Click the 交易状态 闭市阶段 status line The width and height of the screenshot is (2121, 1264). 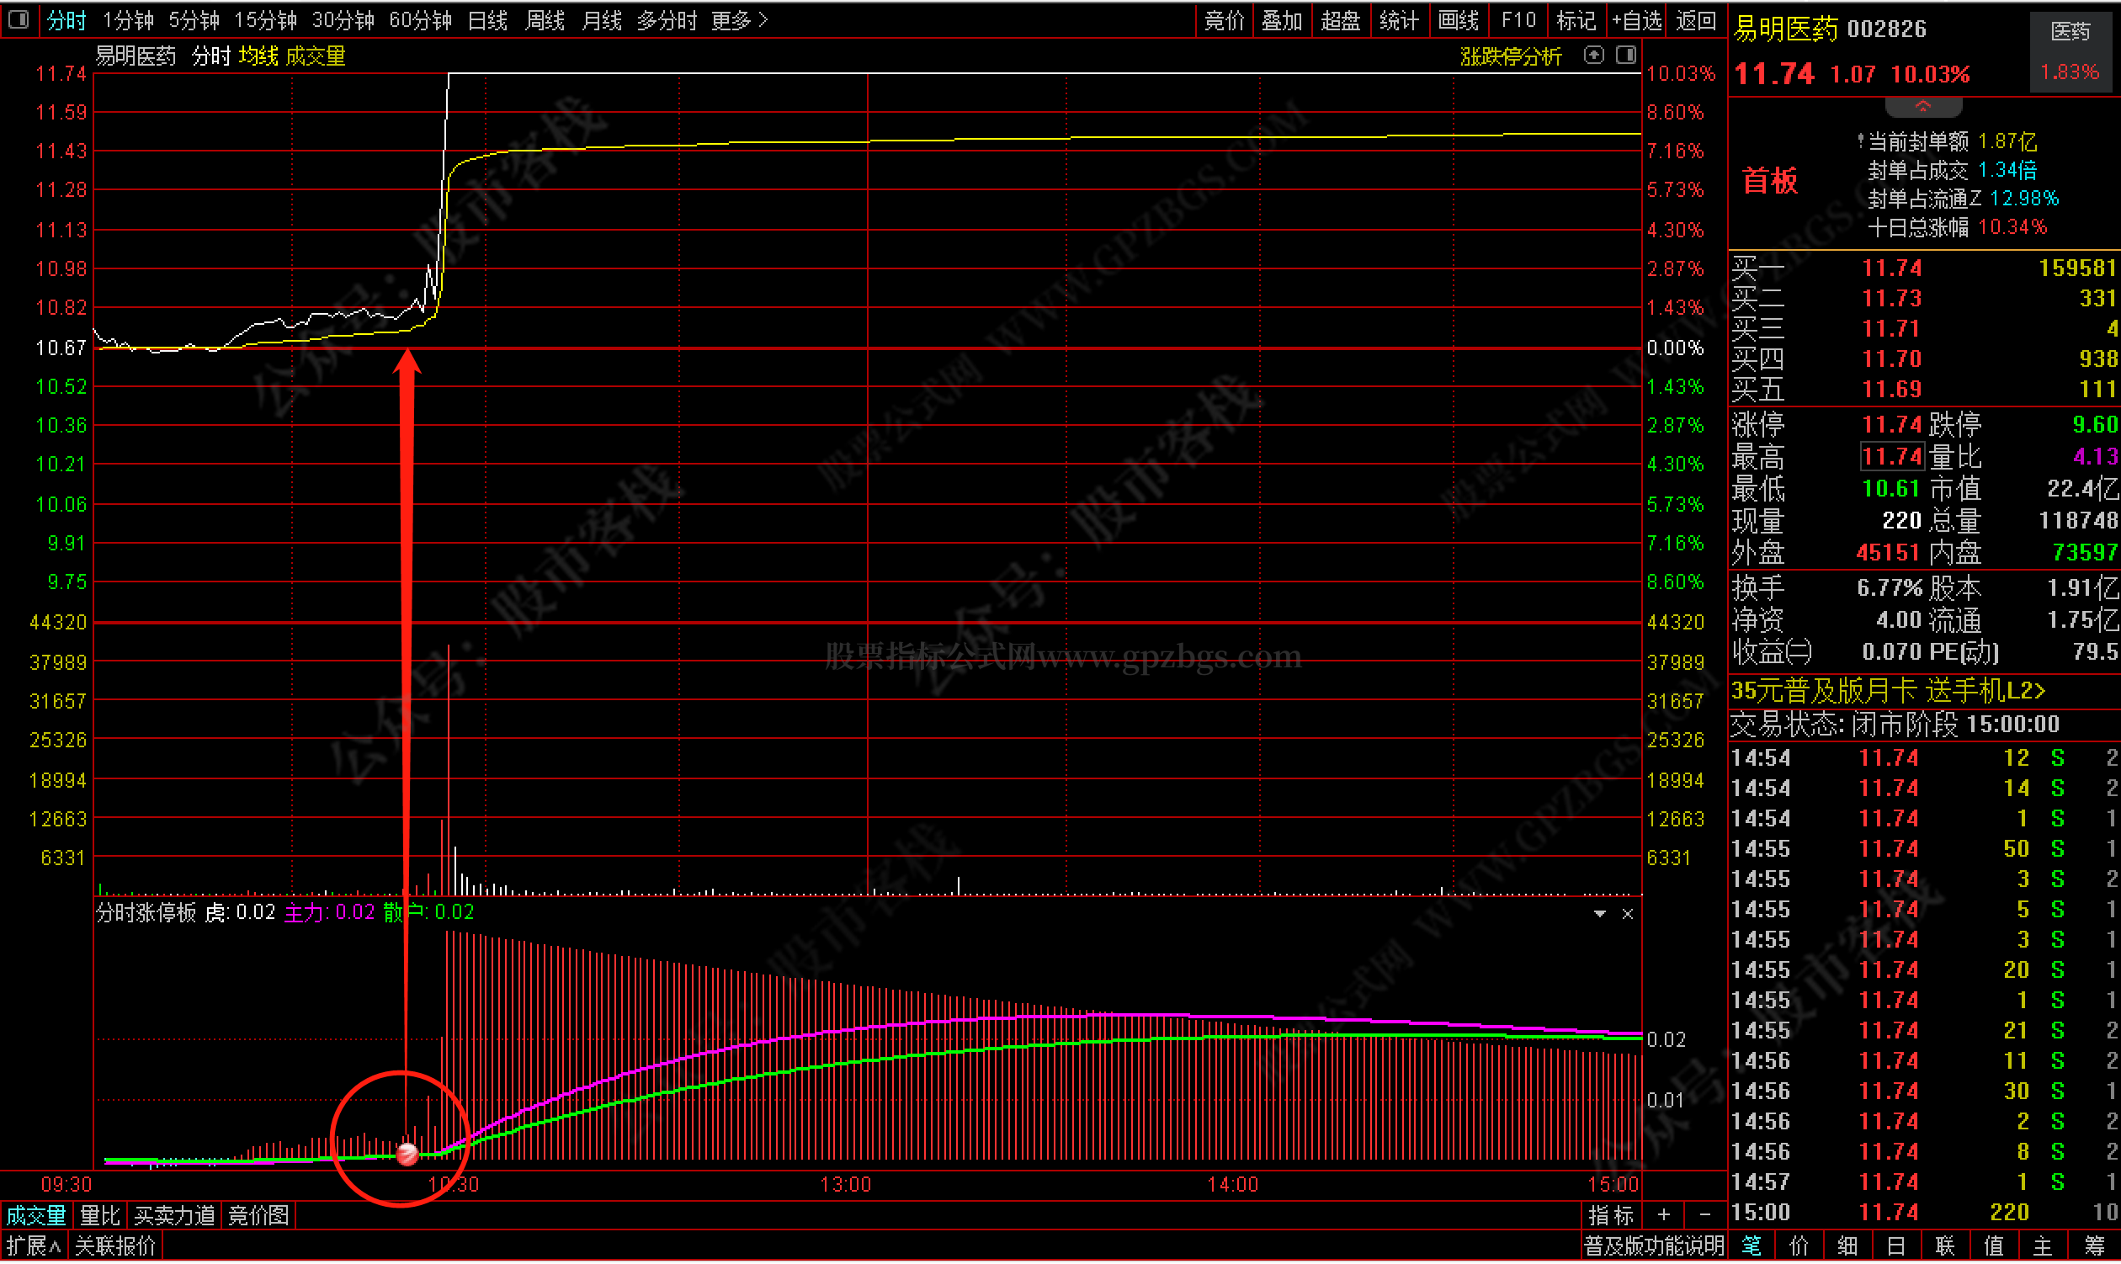click(1895, 725)
